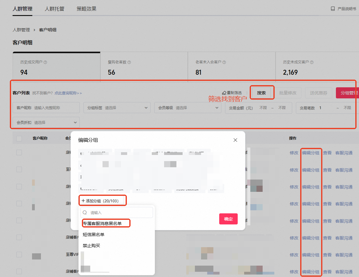Check the second customer row checkbox
The height and width of the screenshot is (277, 359).
click(19, 169)
